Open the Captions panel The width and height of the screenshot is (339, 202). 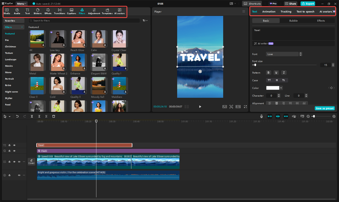click(71, 11)
